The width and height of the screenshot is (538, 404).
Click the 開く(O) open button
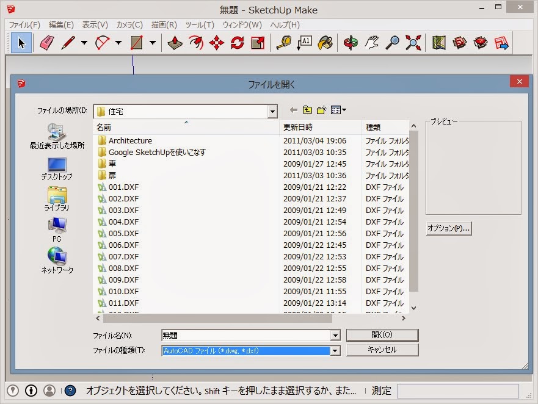pos(382,335)
